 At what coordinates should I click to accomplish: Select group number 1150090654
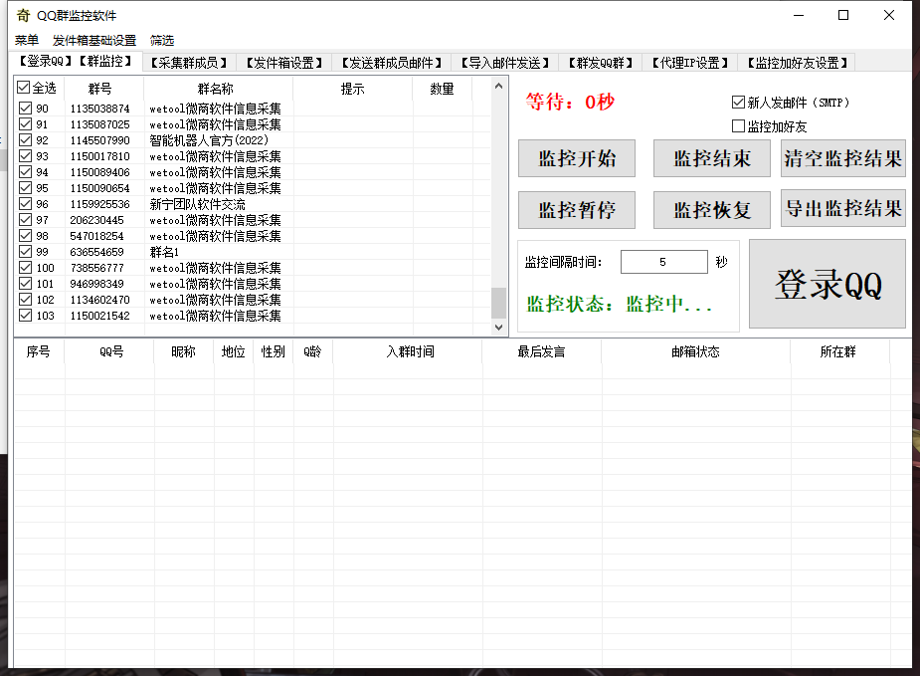coord(99,188)
